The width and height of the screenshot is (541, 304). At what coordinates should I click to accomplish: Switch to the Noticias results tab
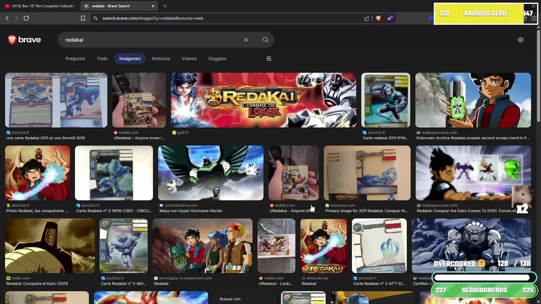161,59
